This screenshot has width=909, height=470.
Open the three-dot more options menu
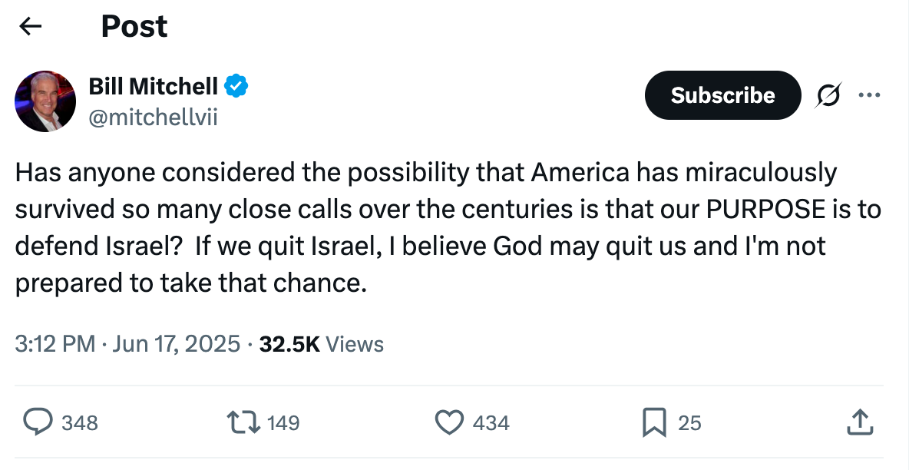[870, 94]
